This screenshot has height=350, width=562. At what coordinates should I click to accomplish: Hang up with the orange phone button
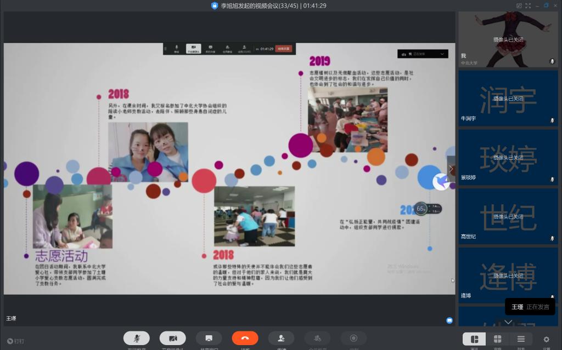(x=245, y=338)
